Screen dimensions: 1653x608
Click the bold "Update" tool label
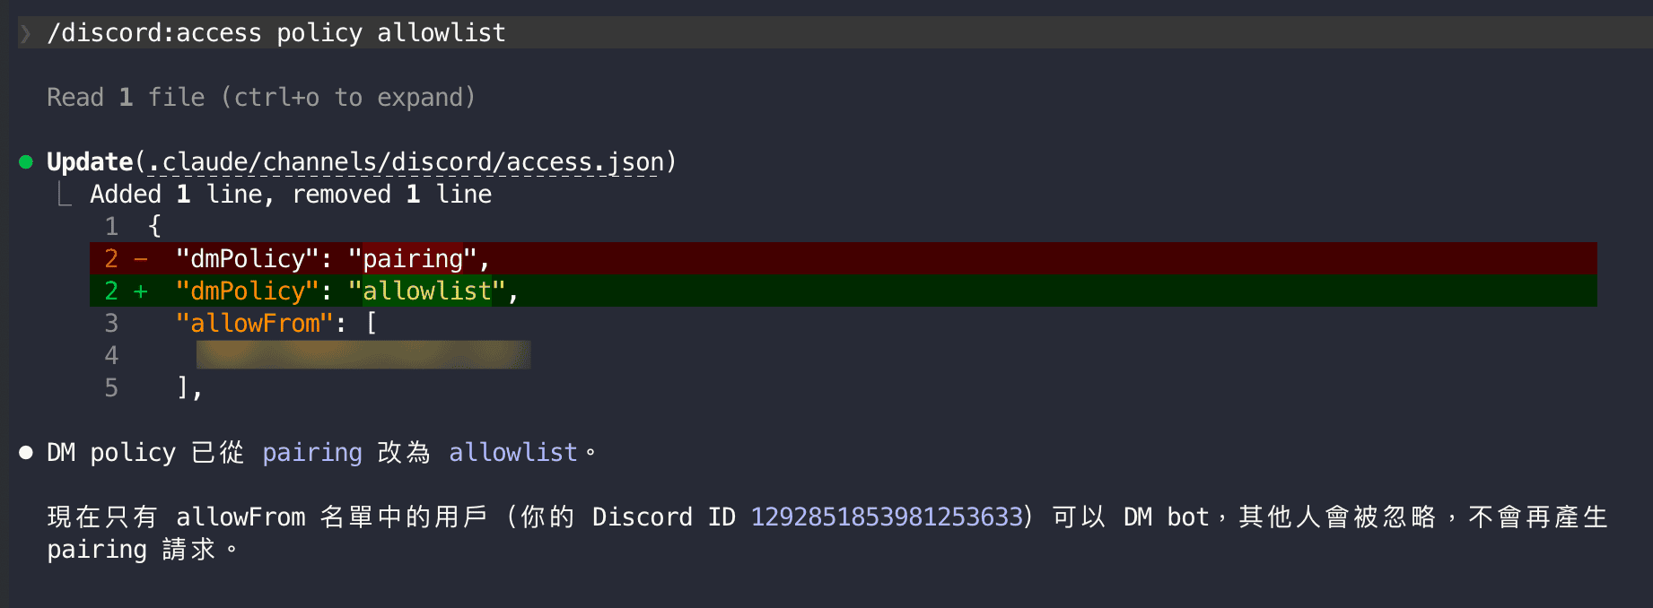pyautogui.click(x=90, y=162)
